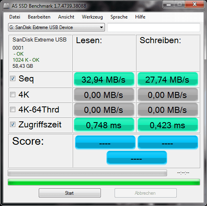Click the Seq write result 27,74 MB/s

pos(168,79)
